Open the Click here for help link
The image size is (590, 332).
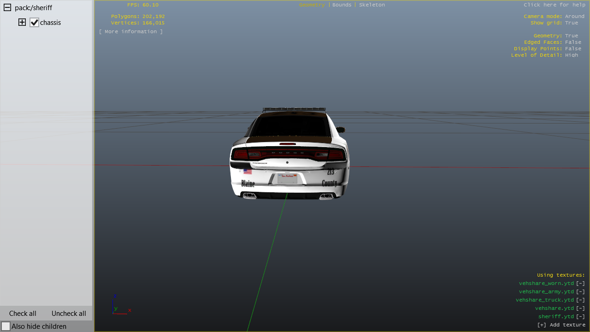(x=554, y=5)
